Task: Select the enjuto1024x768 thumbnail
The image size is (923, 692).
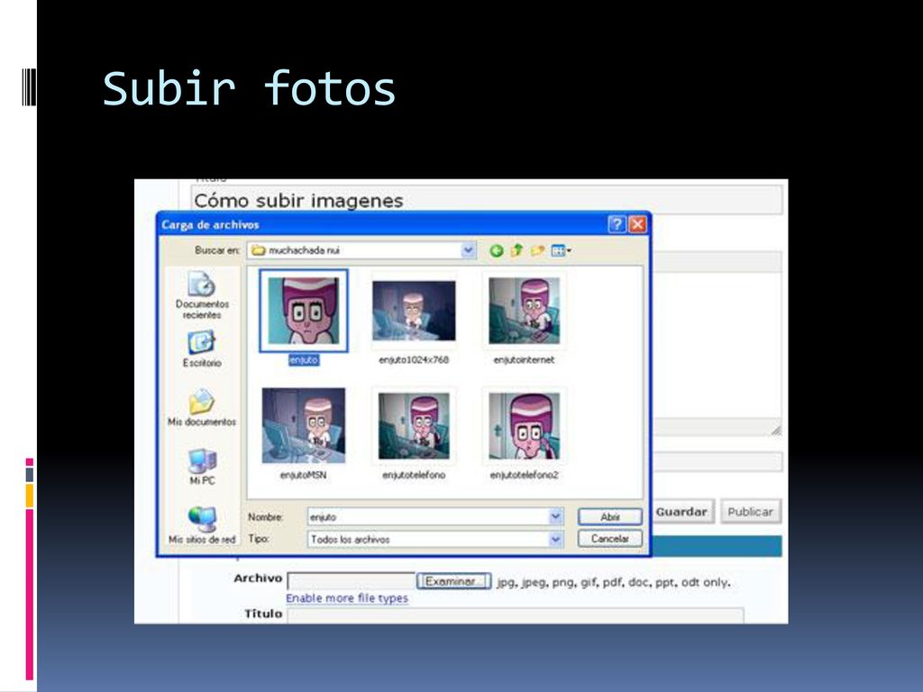Action: [414, 311]
